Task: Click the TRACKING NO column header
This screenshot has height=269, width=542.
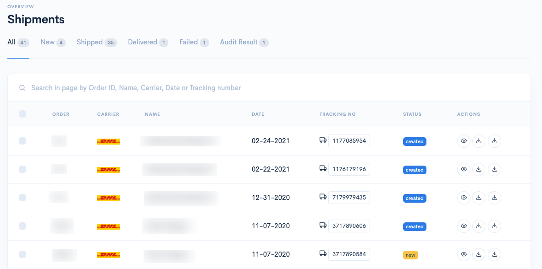Action: (337, 114)
